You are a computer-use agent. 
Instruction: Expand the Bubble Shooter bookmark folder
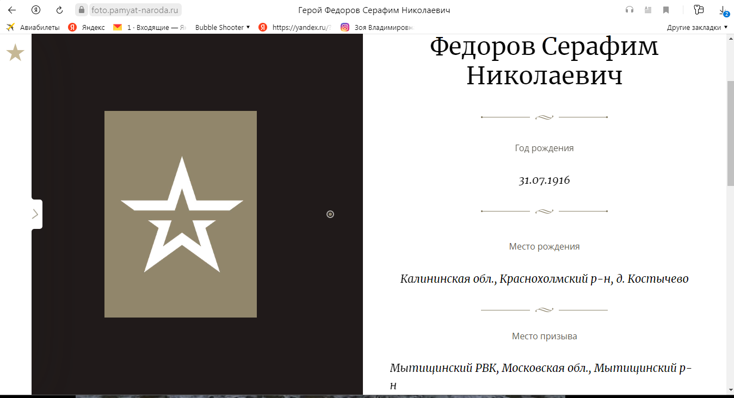tap(222, 27)
